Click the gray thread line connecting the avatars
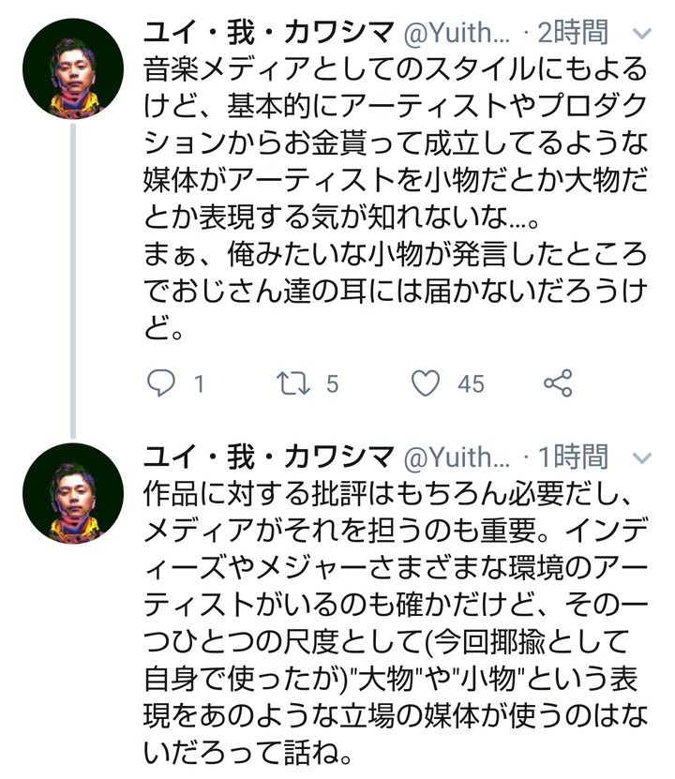675x779 pixels. coord(73,281)
